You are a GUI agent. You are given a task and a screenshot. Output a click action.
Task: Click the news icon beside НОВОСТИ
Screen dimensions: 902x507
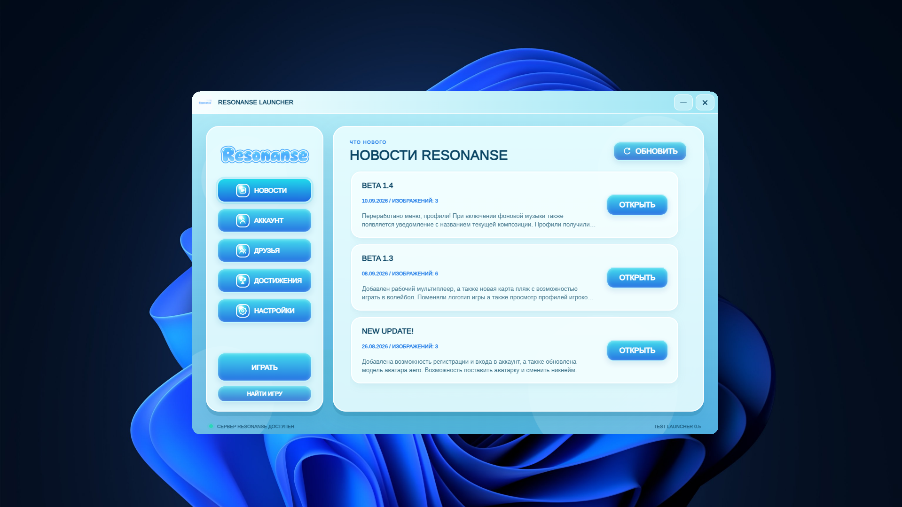pos(243,190)
